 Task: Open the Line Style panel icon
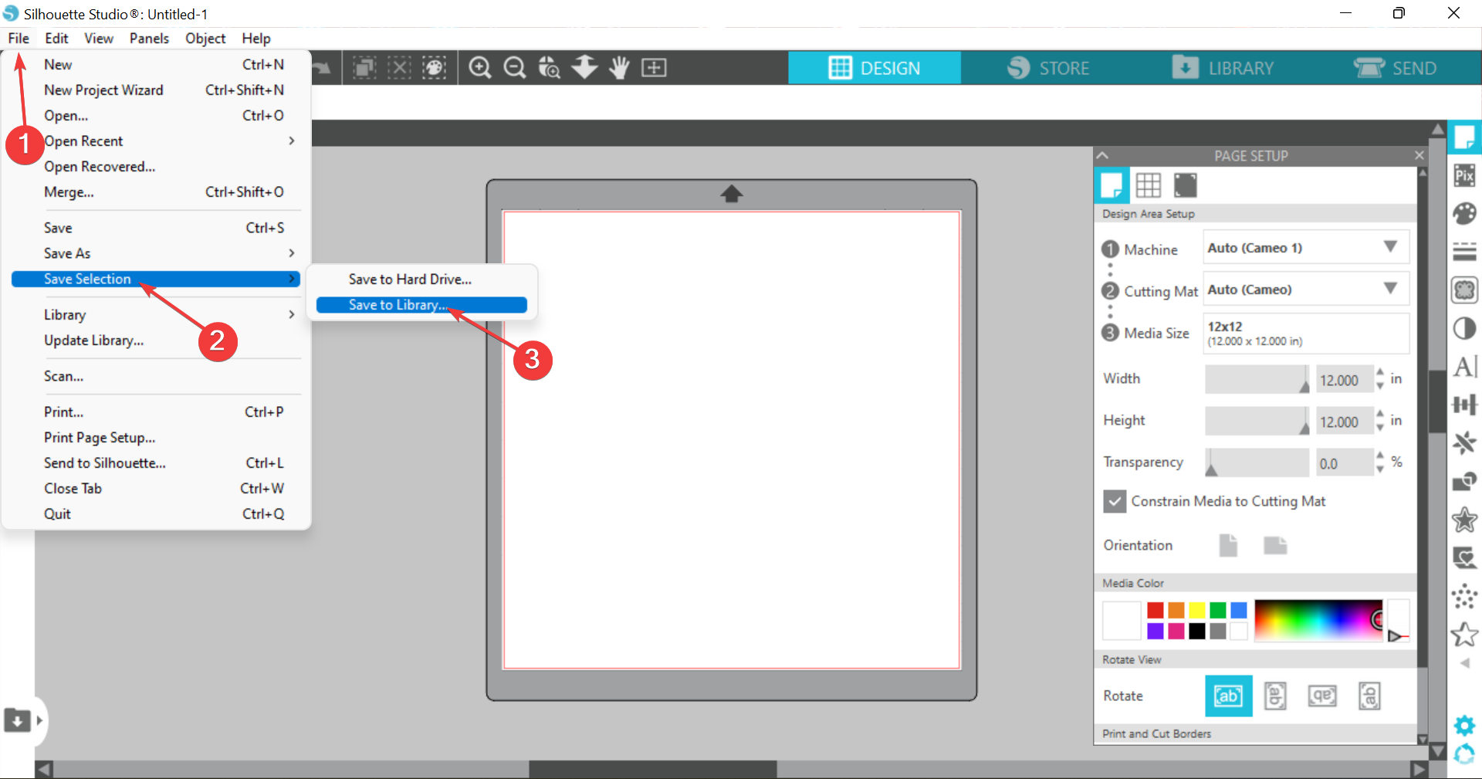click(1464, 252)
